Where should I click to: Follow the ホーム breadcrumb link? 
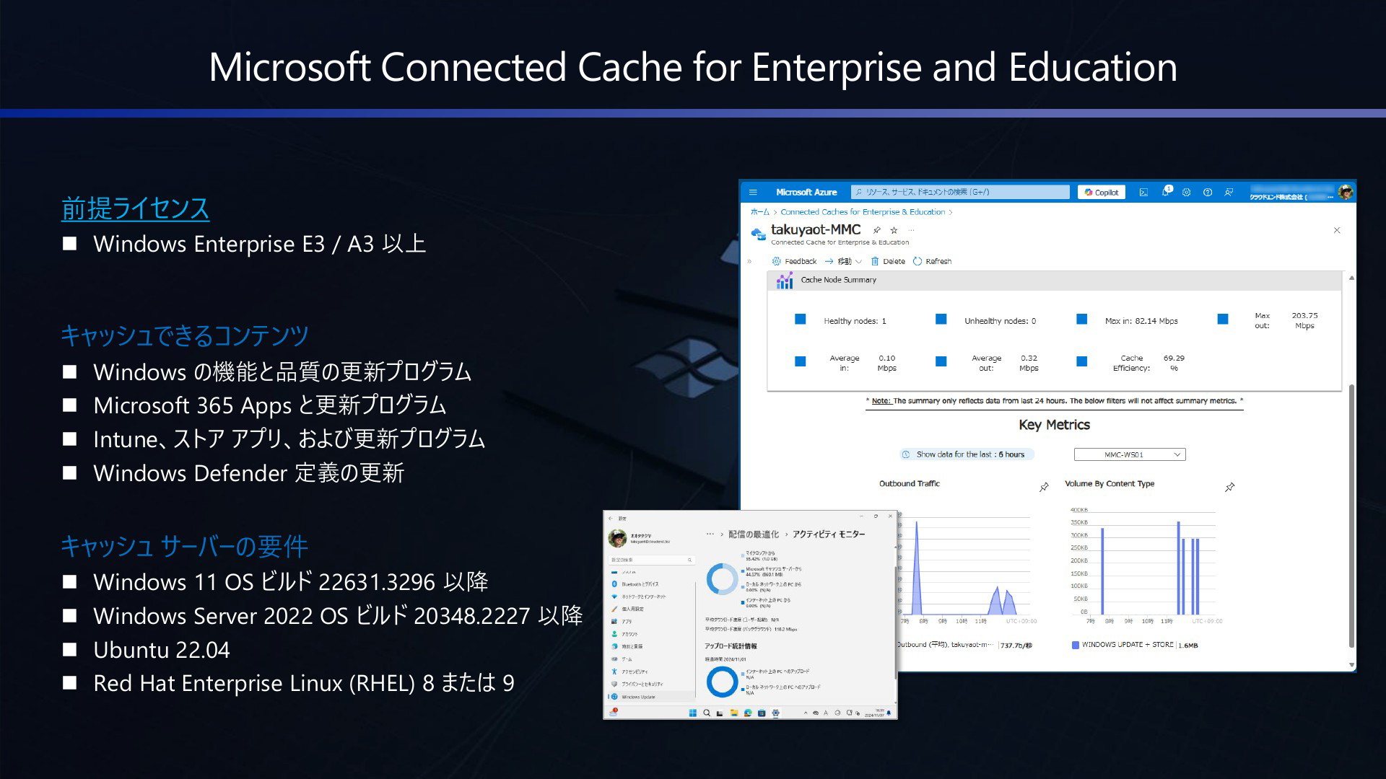760,212
